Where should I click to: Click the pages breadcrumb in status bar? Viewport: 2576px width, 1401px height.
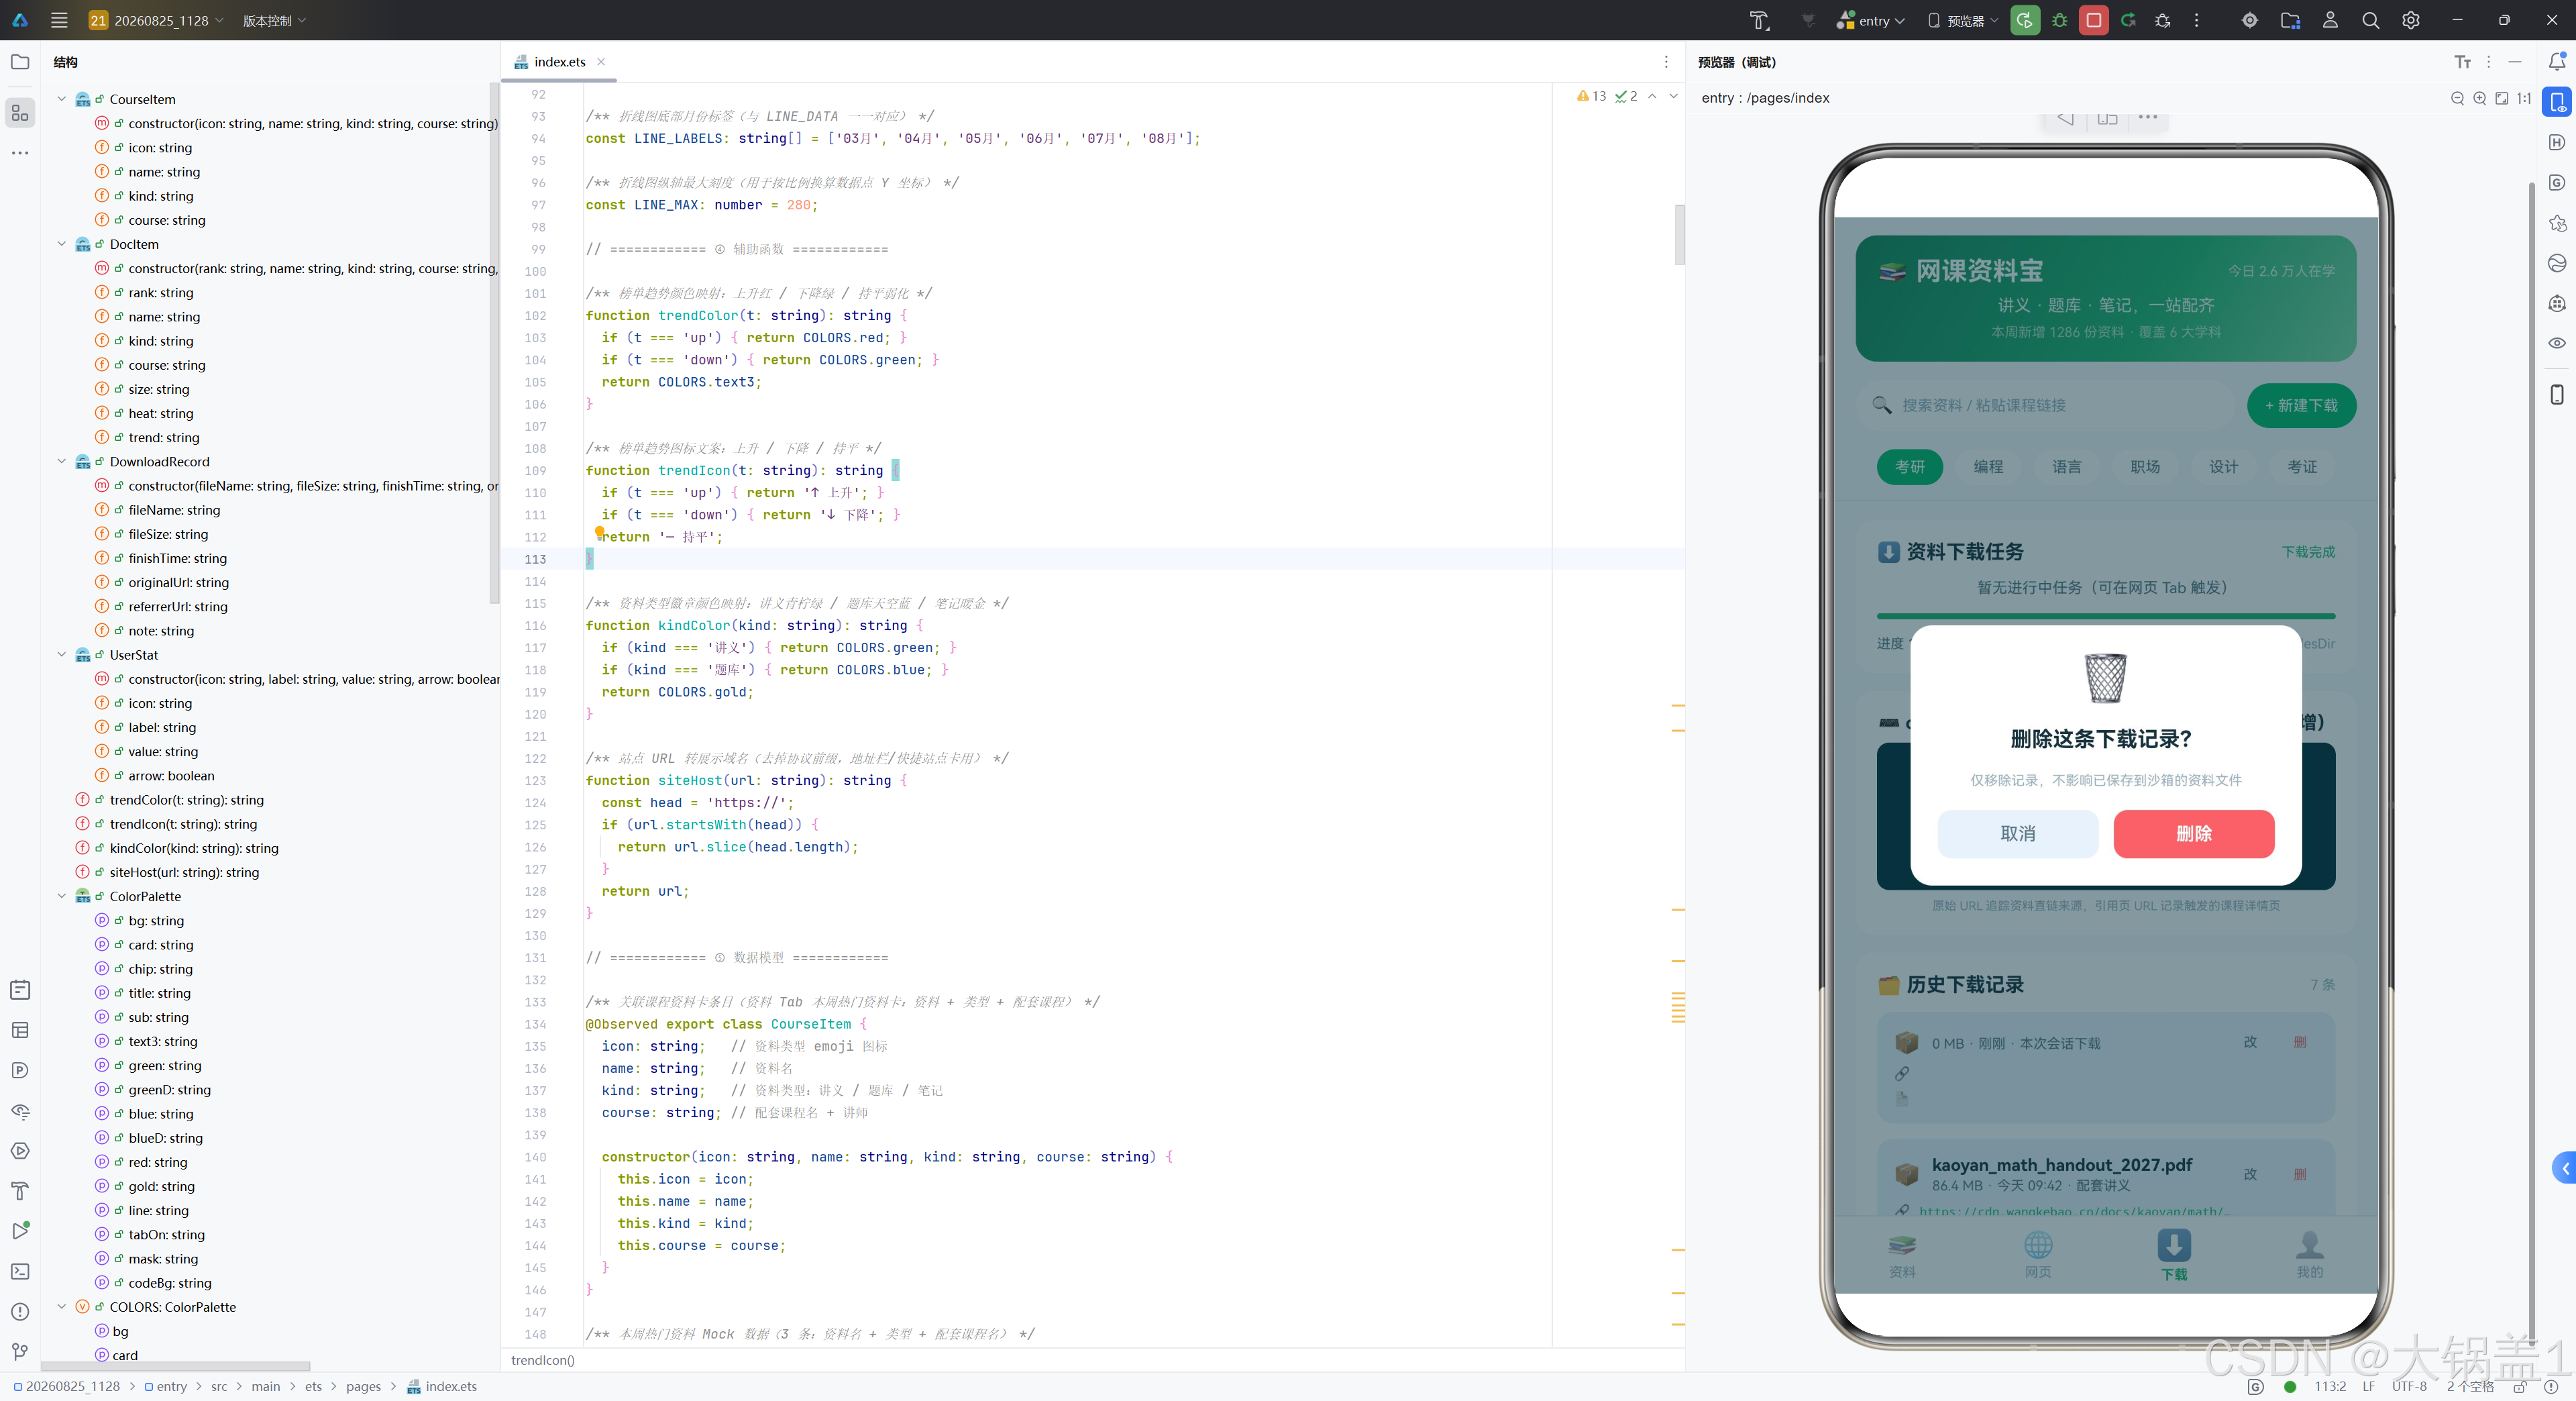(x=363, y=1386)
